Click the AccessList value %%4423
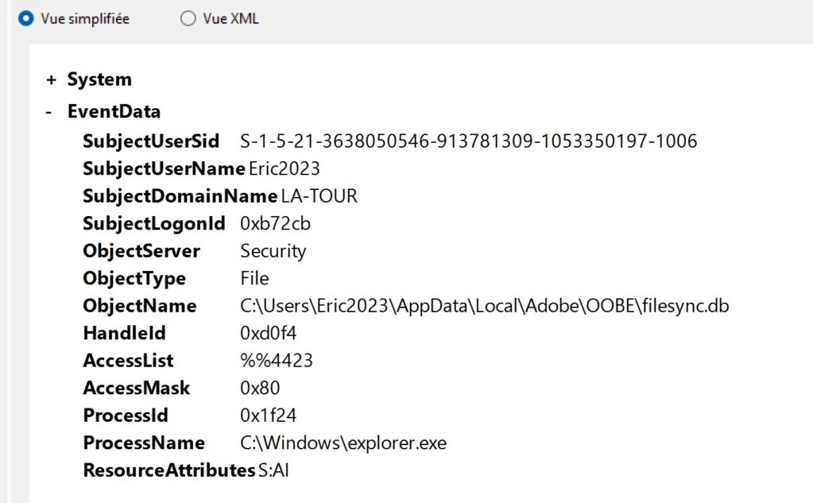Image resolution: width=813 pixels, height=503 pixels. pos(277,361)
